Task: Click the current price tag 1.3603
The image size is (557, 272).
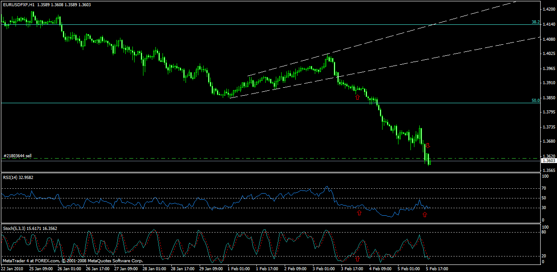Action: click(548, 161)
